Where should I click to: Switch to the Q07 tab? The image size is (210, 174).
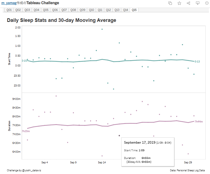(x=64, y=10)
